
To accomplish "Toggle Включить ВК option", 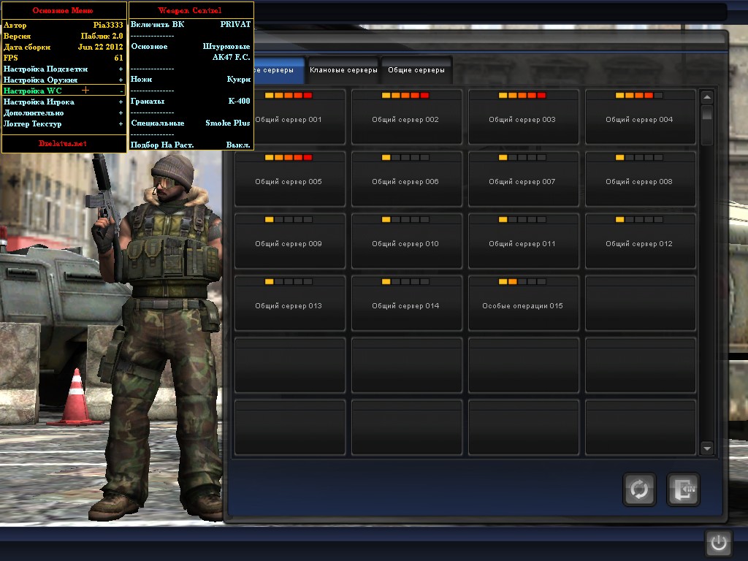I will coord(191,24).
